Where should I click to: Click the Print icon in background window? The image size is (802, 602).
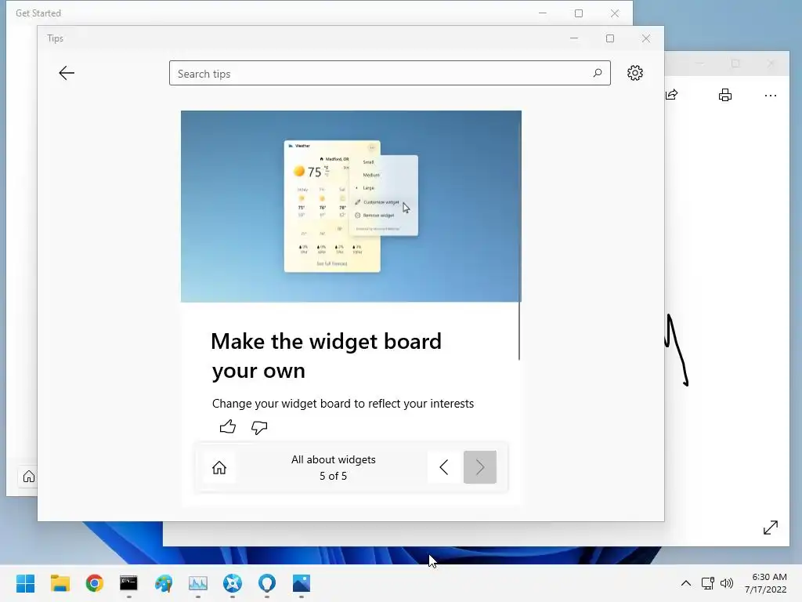pyautogui.click(x=724, y=95)
